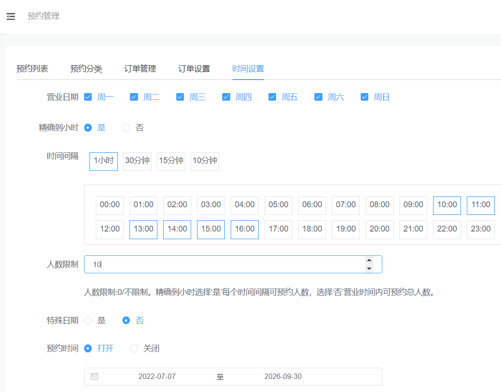Image resolution: width=501 pixels, height=392 pixels.
Task: Select the 时间设置 tab
Action: pos(248,69)
